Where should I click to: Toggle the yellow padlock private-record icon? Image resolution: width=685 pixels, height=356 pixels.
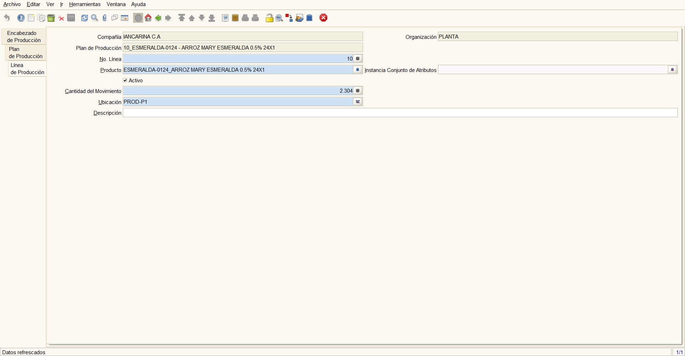270,18
